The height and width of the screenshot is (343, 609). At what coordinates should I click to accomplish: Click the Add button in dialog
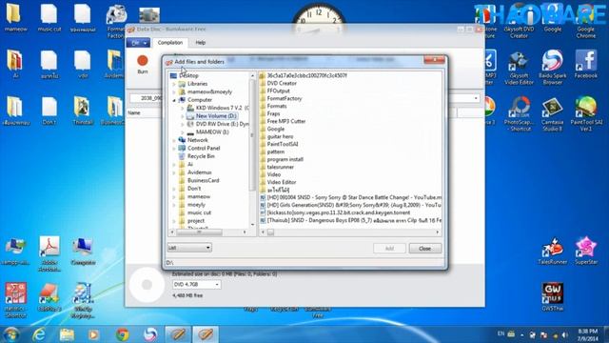pos(389,249)
